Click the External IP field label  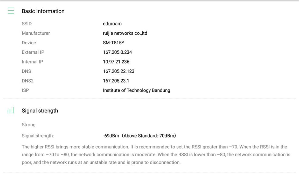[33, 52]
